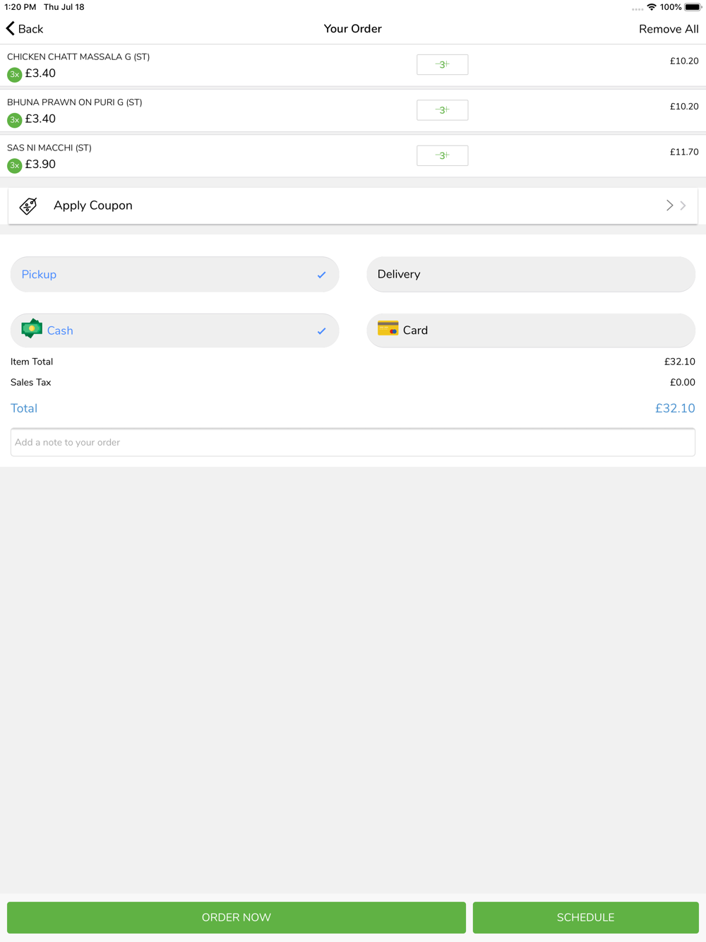
Task: Adjust Bhuna Prawn on Puri quantity stepper
Action: [443, 110]
